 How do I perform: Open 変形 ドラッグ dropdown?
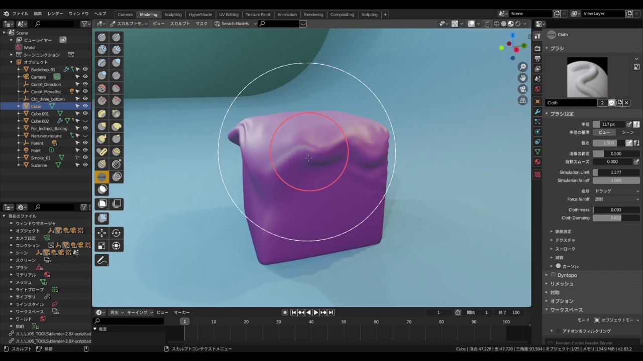(x=616, y=191)
